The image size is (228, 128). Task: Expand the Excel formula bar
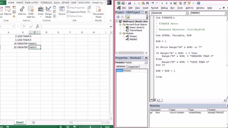click(111, 27)
